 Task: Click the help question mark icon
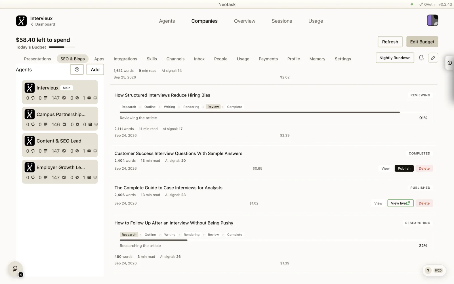coord(428,270)
